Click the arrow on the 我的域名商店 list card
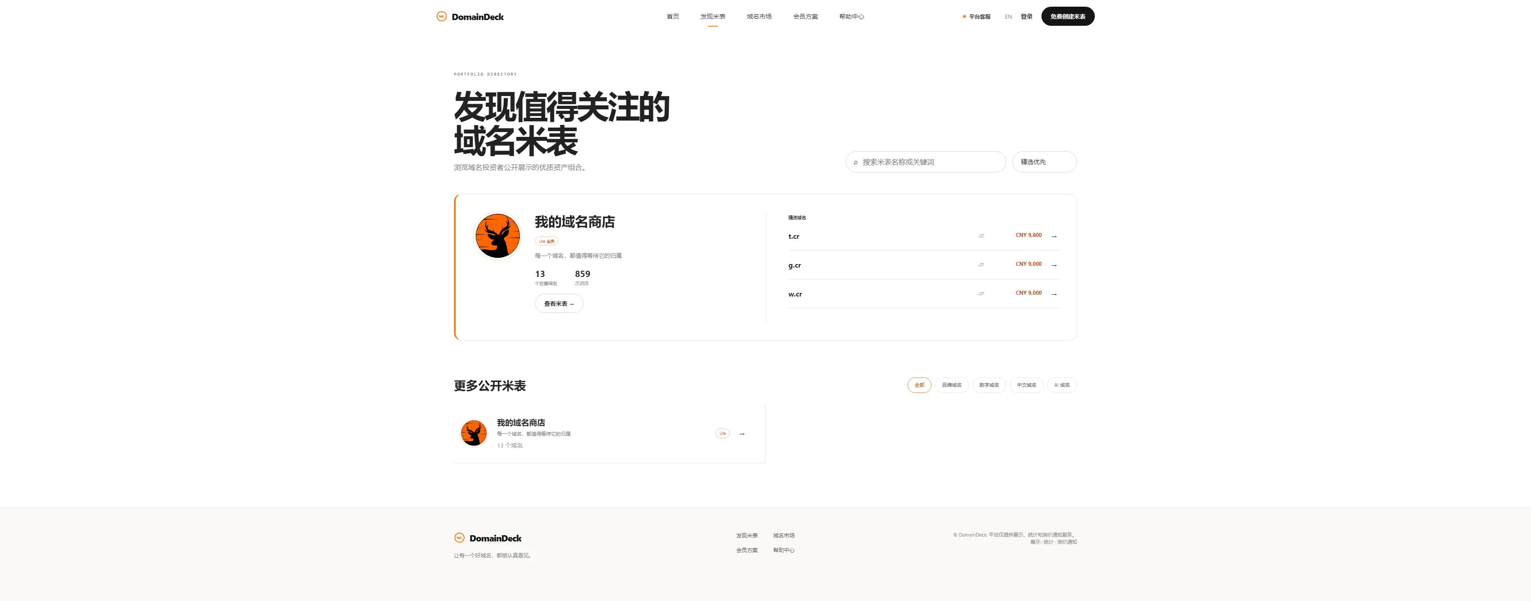This screenshot has height=601, width=1531. click(742, 433)
